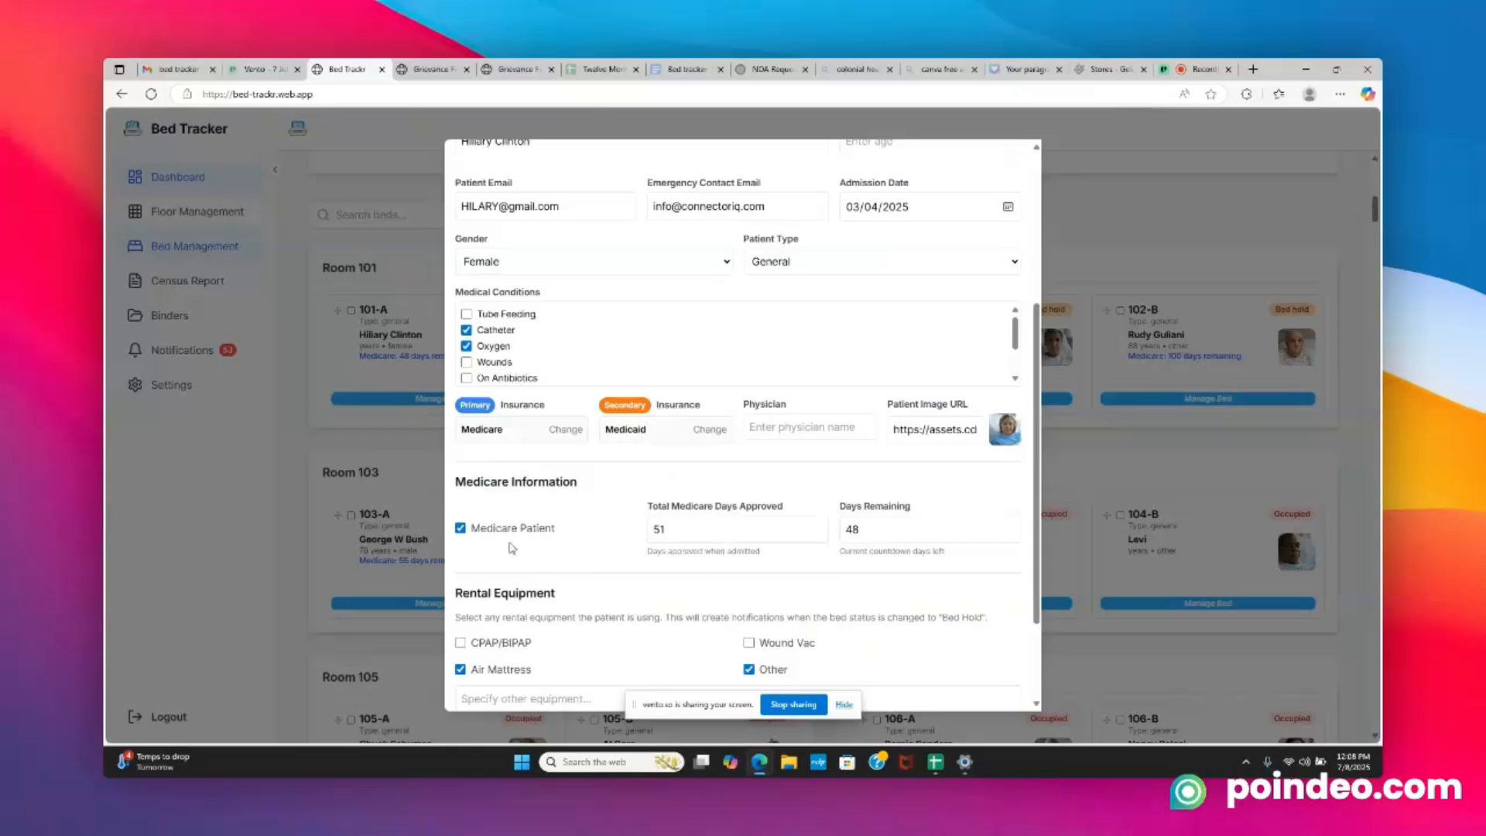Open Notifications with the bell icon
The image size is (1486, 836).
(183, 350)
